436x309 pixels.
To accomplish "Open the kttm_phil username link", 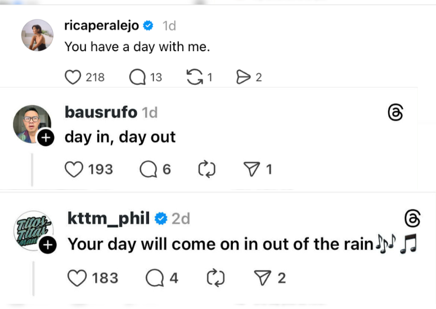I will (108, 218).
